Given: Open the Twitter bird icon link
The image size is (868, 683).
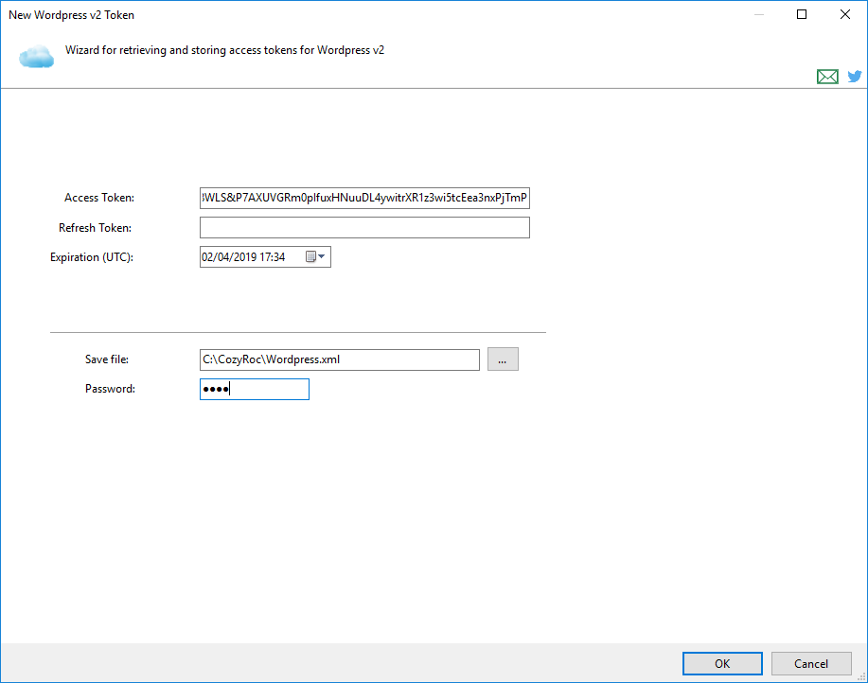Looking at the screenshot, I should tap(854, 77).
